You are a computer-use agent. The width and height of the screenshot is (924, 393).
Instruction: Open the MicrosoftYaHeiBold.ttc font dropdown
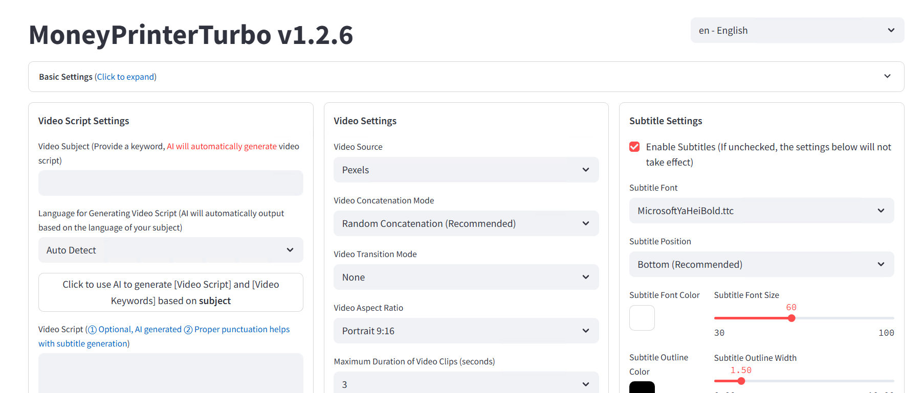[x=761, y=211]
